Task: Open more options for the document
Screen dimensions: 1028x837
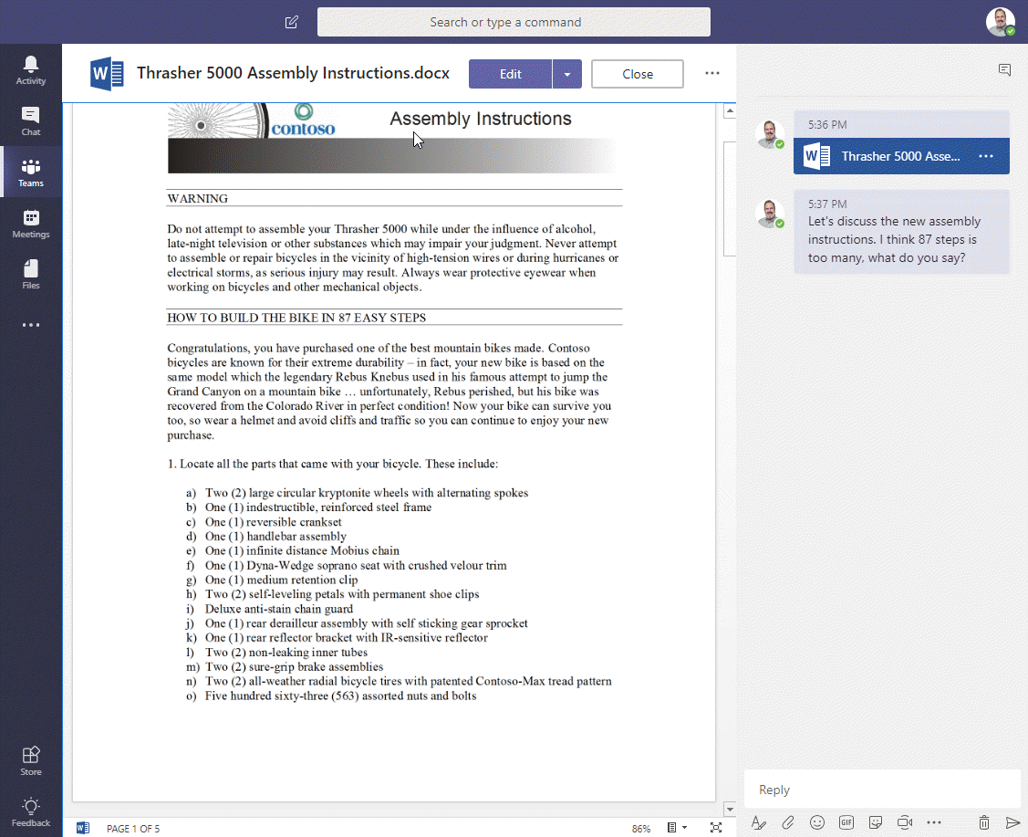Action: (711, 74)
